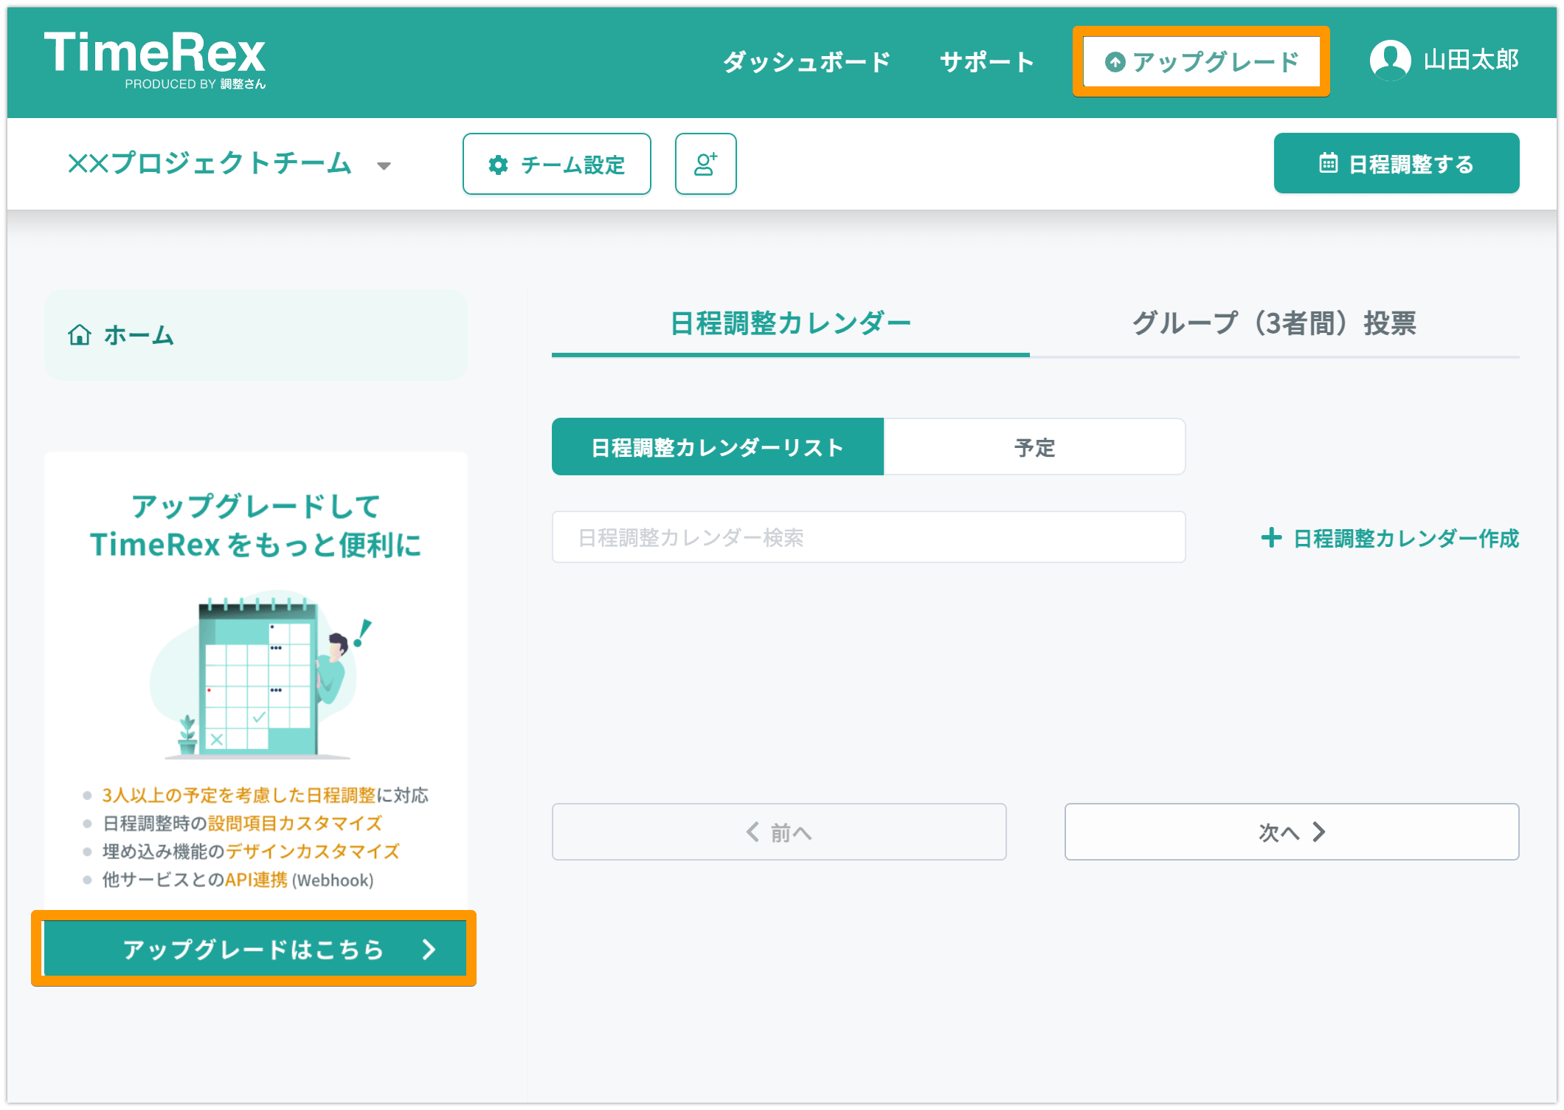1564x1110 pixels.
Task: Click the 前へ previous page button
Action: pyautogui.click(x=779, y=832)
